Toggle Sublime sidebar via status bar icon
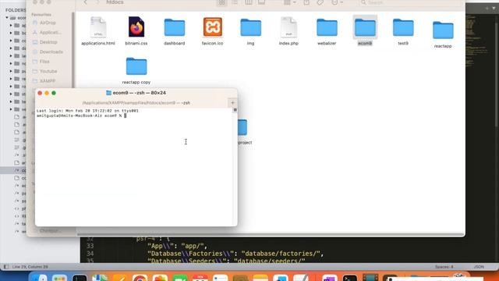The image size is (499, 281). pyautogui.click(x=6, y=267)
